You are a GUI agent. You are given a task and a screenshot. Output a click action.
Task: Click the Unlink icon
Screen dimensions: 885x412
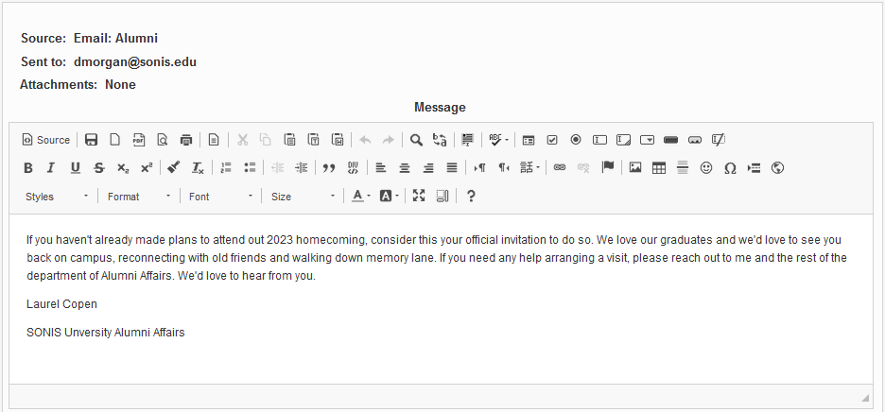click(583, 167)
